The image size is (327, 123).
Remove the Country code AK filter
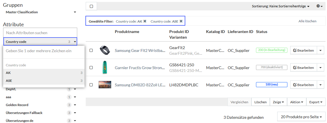[x=145, y=21]
